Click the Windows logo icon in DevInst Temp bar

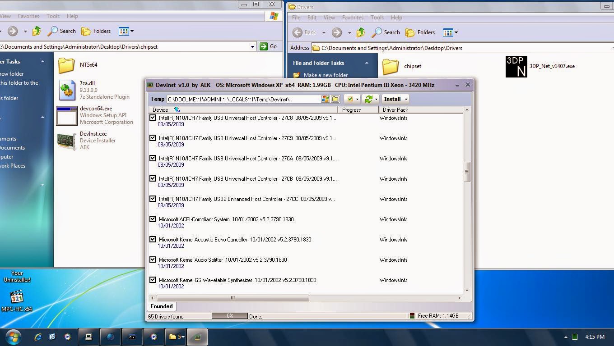click(325, 99)
